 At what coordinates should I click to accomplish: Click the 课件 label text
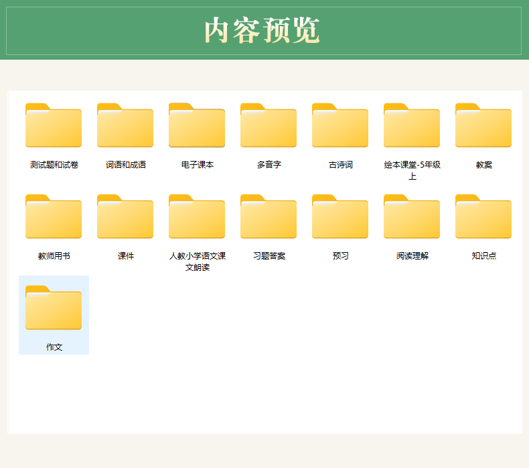[125, 256]
